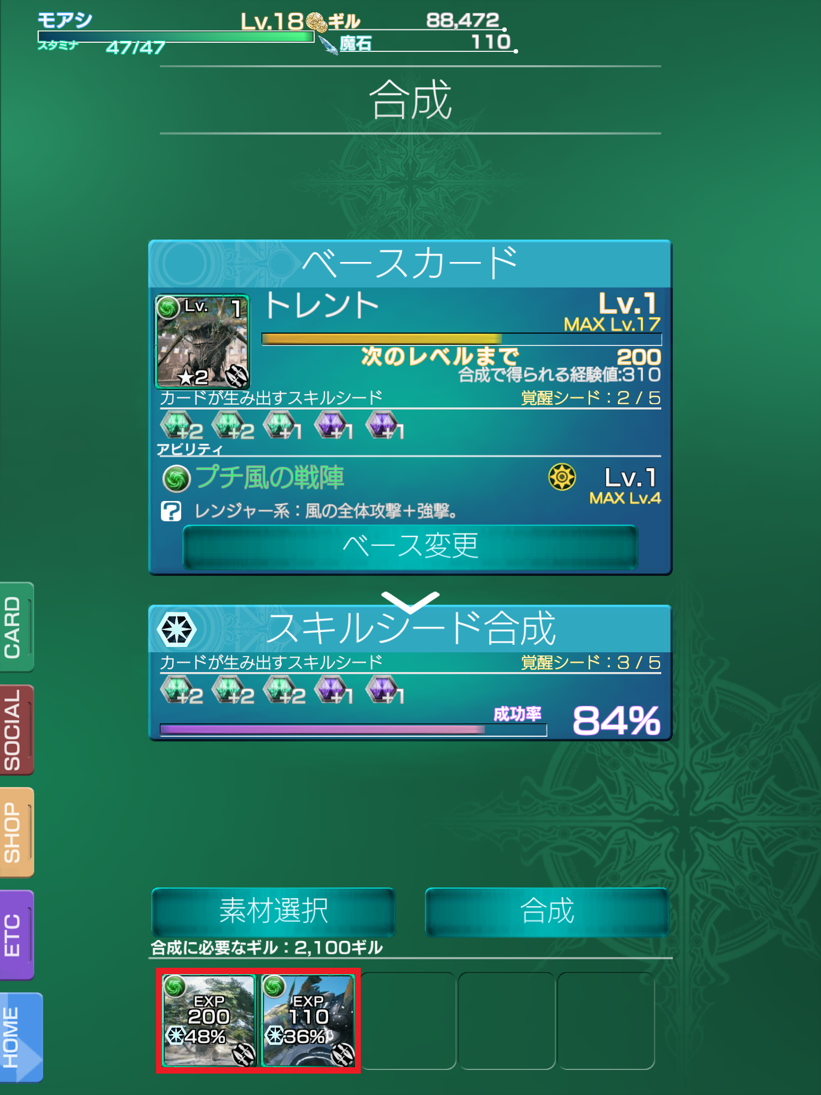This screenshot has height=1095, width=821.
Task: Open the SOCIAL side tab
Action: 17,730
